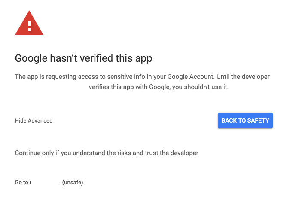305x201 pixels.
Task: Click the word 'Advanced' in Hide Advanced
Action: pos(40,121)
